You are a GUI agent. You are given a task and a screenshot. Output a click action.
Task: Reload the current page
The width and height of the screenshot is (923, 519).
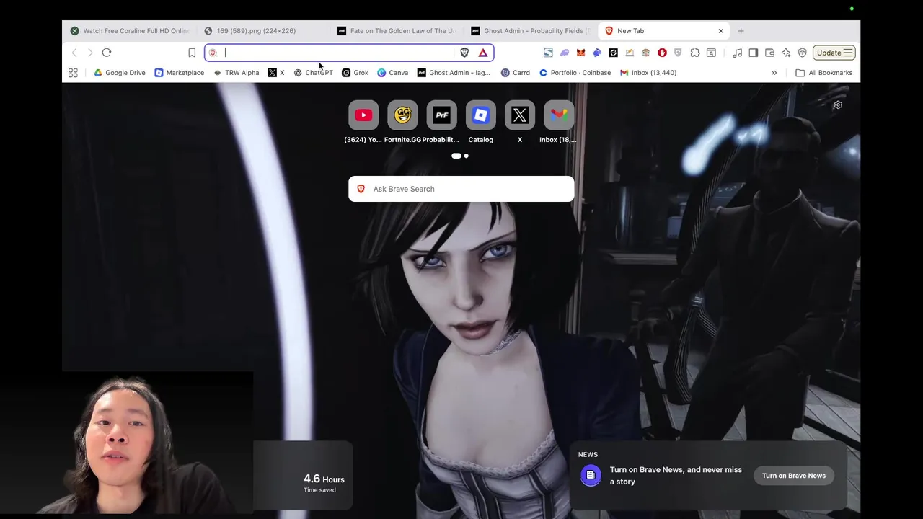point(107,53)
